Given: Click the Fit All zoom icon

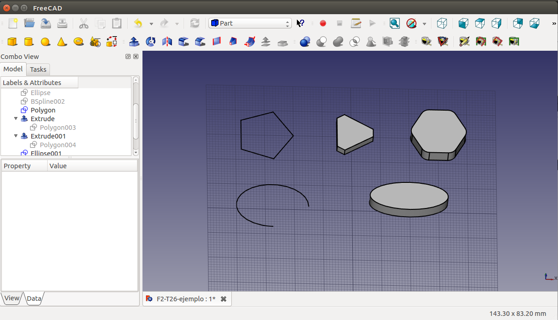Looking at the screenshot, I should [394, 23].
